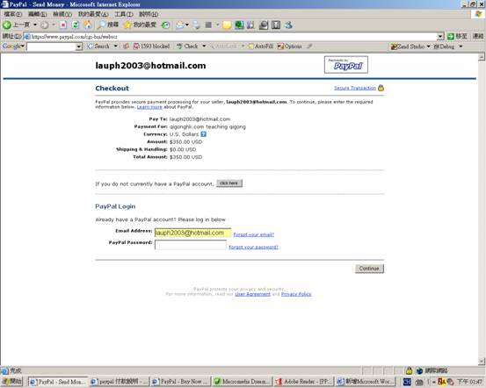Viewport: 486px width, 388px height.
Task: Switch to 'PayPal - Buy Now' taskbar window
Action: click(181, 382)
